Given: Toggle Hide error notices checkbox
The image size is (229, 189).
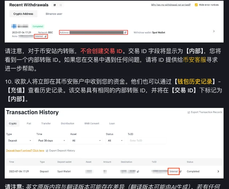Looking at the screenshot, I should click(x=196, y=5).
